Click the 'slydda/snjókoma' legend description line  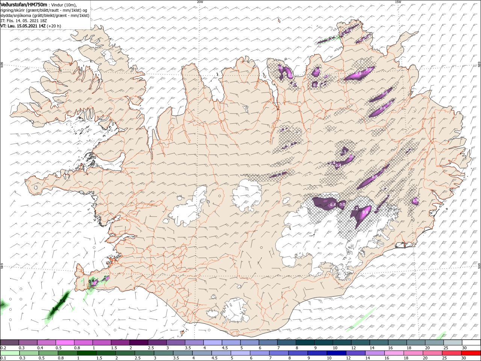click(x=45, y=15)
